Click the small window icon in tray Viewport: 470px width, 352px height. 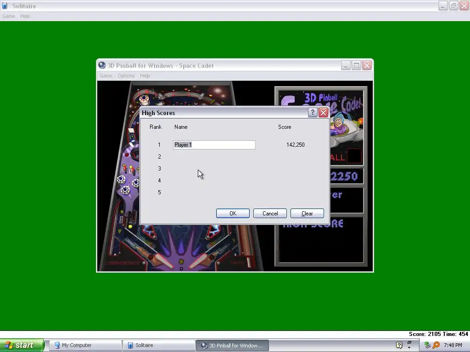click(409, 343)
